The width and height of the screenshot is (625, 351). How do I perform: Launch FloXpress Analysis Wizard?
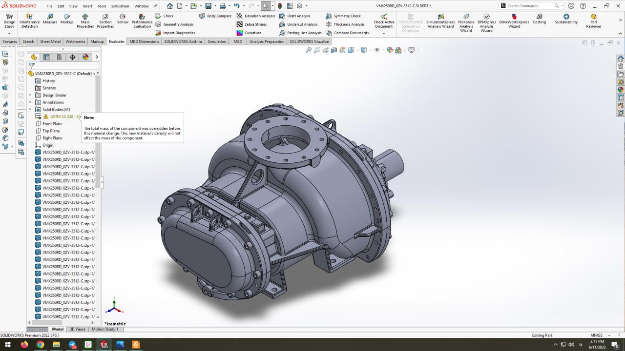pos(466,23)
